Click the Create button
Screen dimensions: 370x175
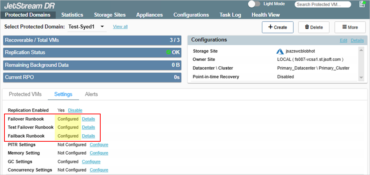point(277,27)
